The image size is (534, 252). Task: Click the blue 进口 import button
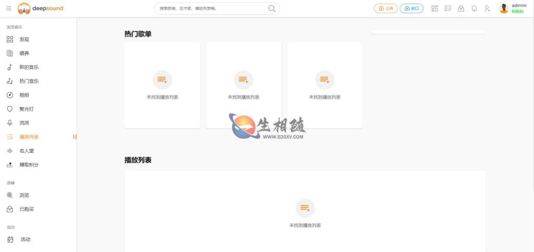coord(411,8)
